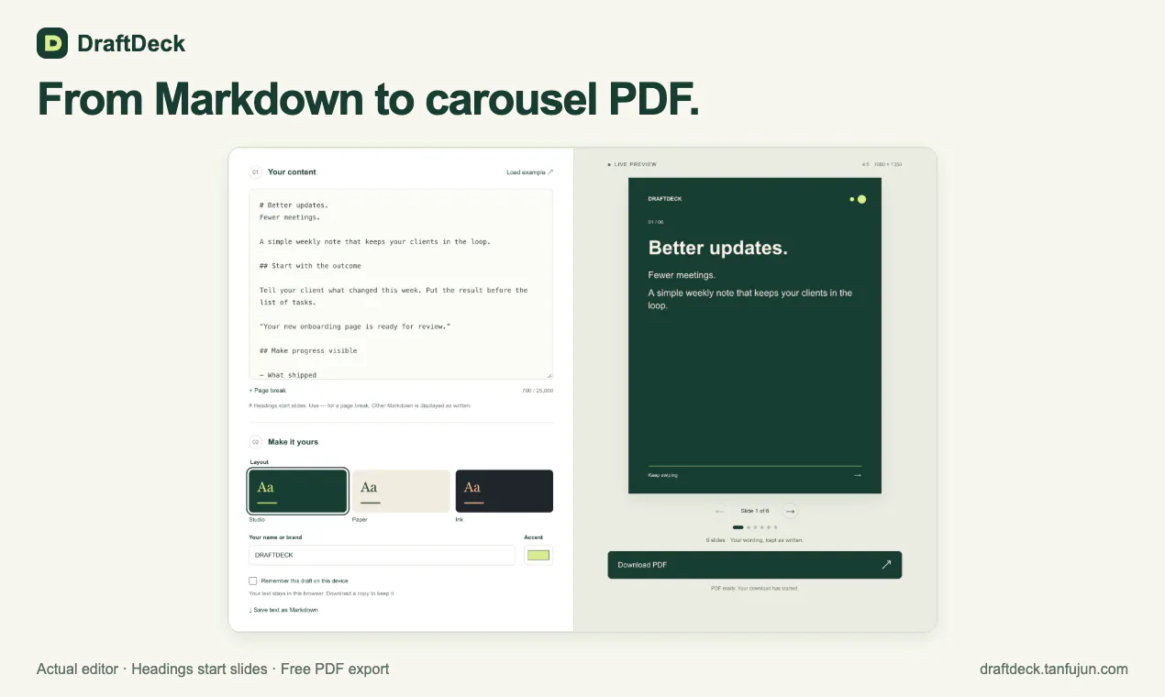The width and height of the screenshot is (1165, 697).
Task: Click the 'Make it yours' section heading
Action: (293, 442)
